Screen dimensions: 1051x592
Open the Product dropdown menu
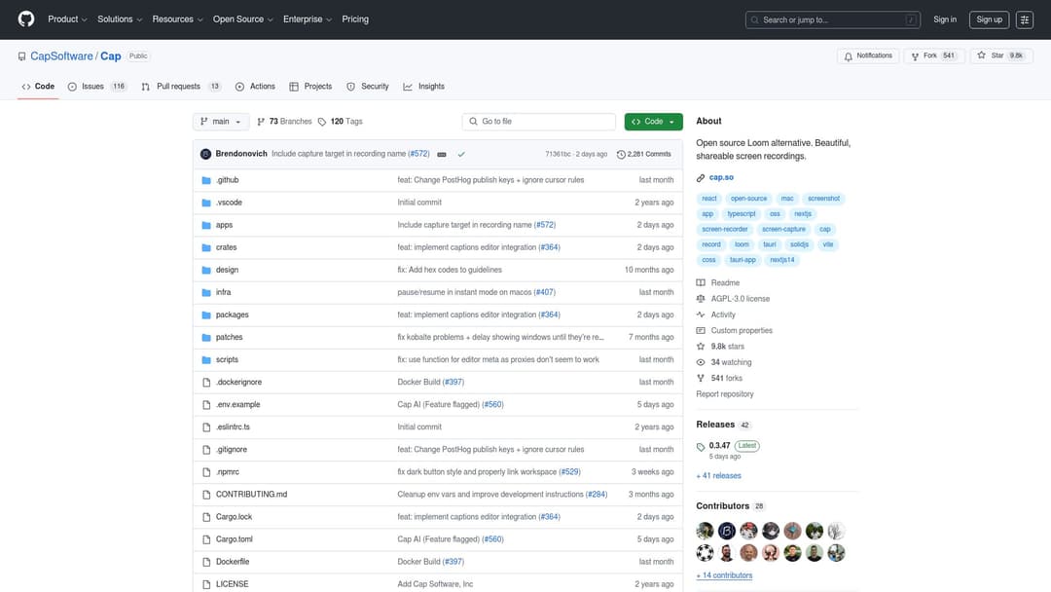67,19
